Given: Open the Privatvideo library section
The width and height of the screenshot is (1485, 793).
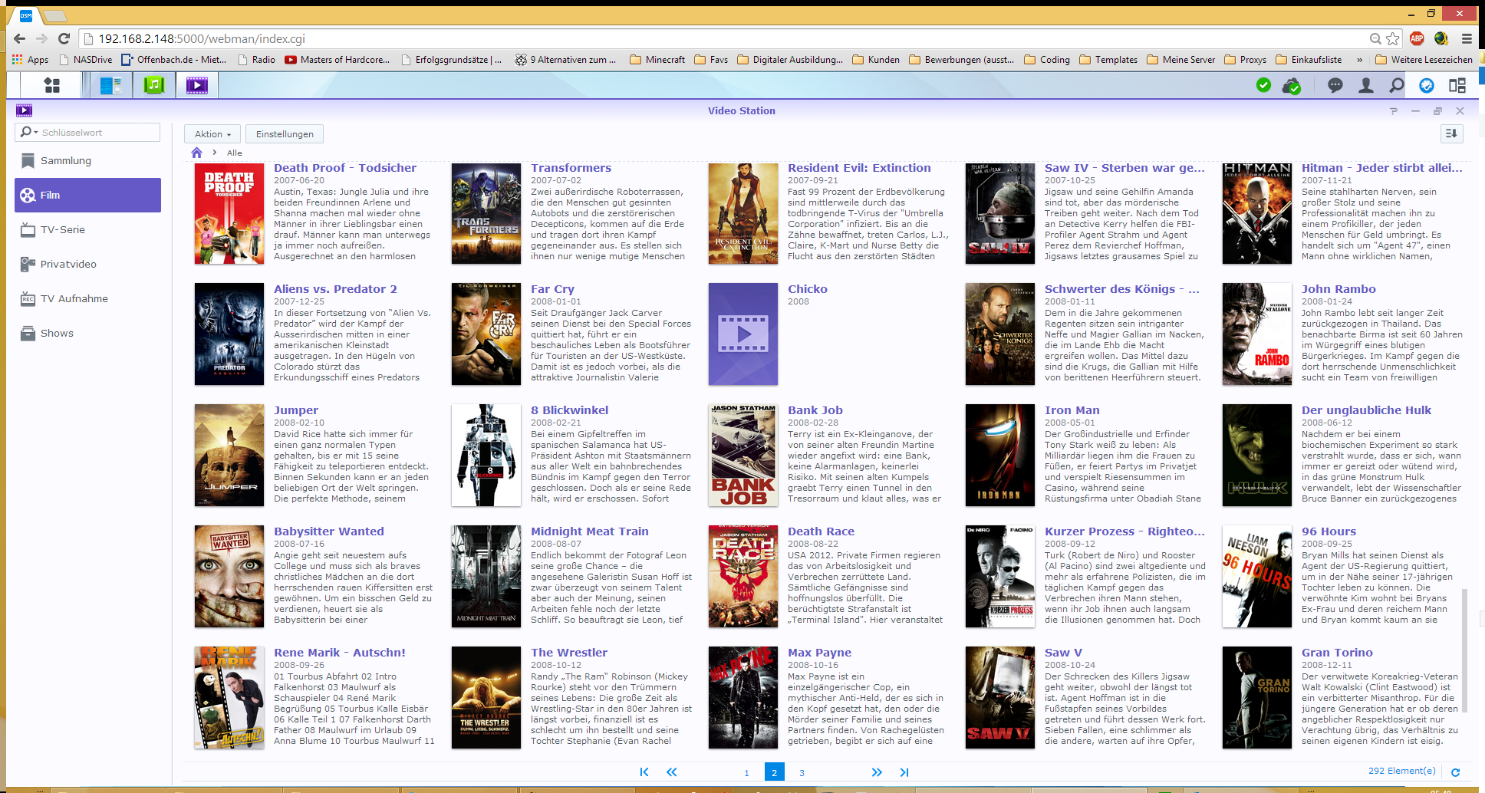Looking at the screenshot, I should click(68, 265).
